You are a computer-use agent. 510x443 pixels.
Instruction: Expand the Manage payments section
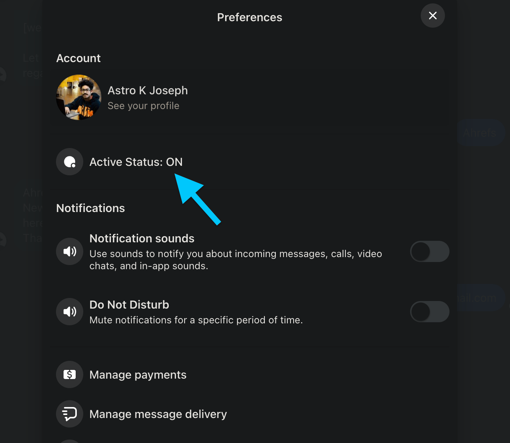(138, 374)
